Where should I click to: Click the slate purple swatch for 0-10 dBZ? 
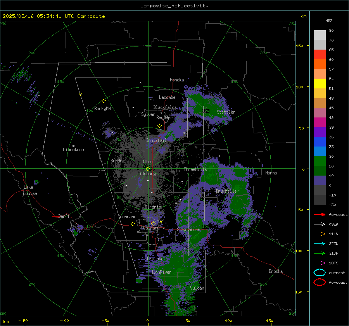[x=320, y=181]
